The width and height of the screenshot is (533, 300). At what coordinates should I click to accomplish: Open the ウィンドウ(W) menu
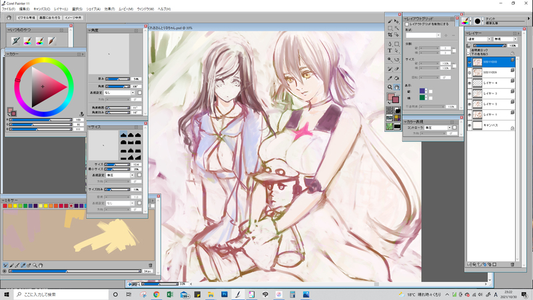(145, 9)
